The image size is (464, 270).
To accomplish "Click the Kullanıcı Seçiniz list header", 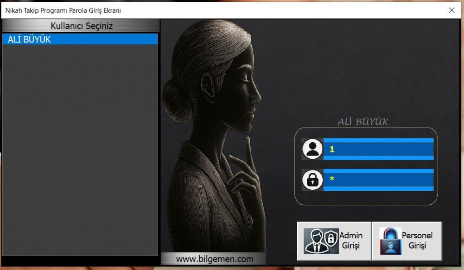I will tap(81, 26).
